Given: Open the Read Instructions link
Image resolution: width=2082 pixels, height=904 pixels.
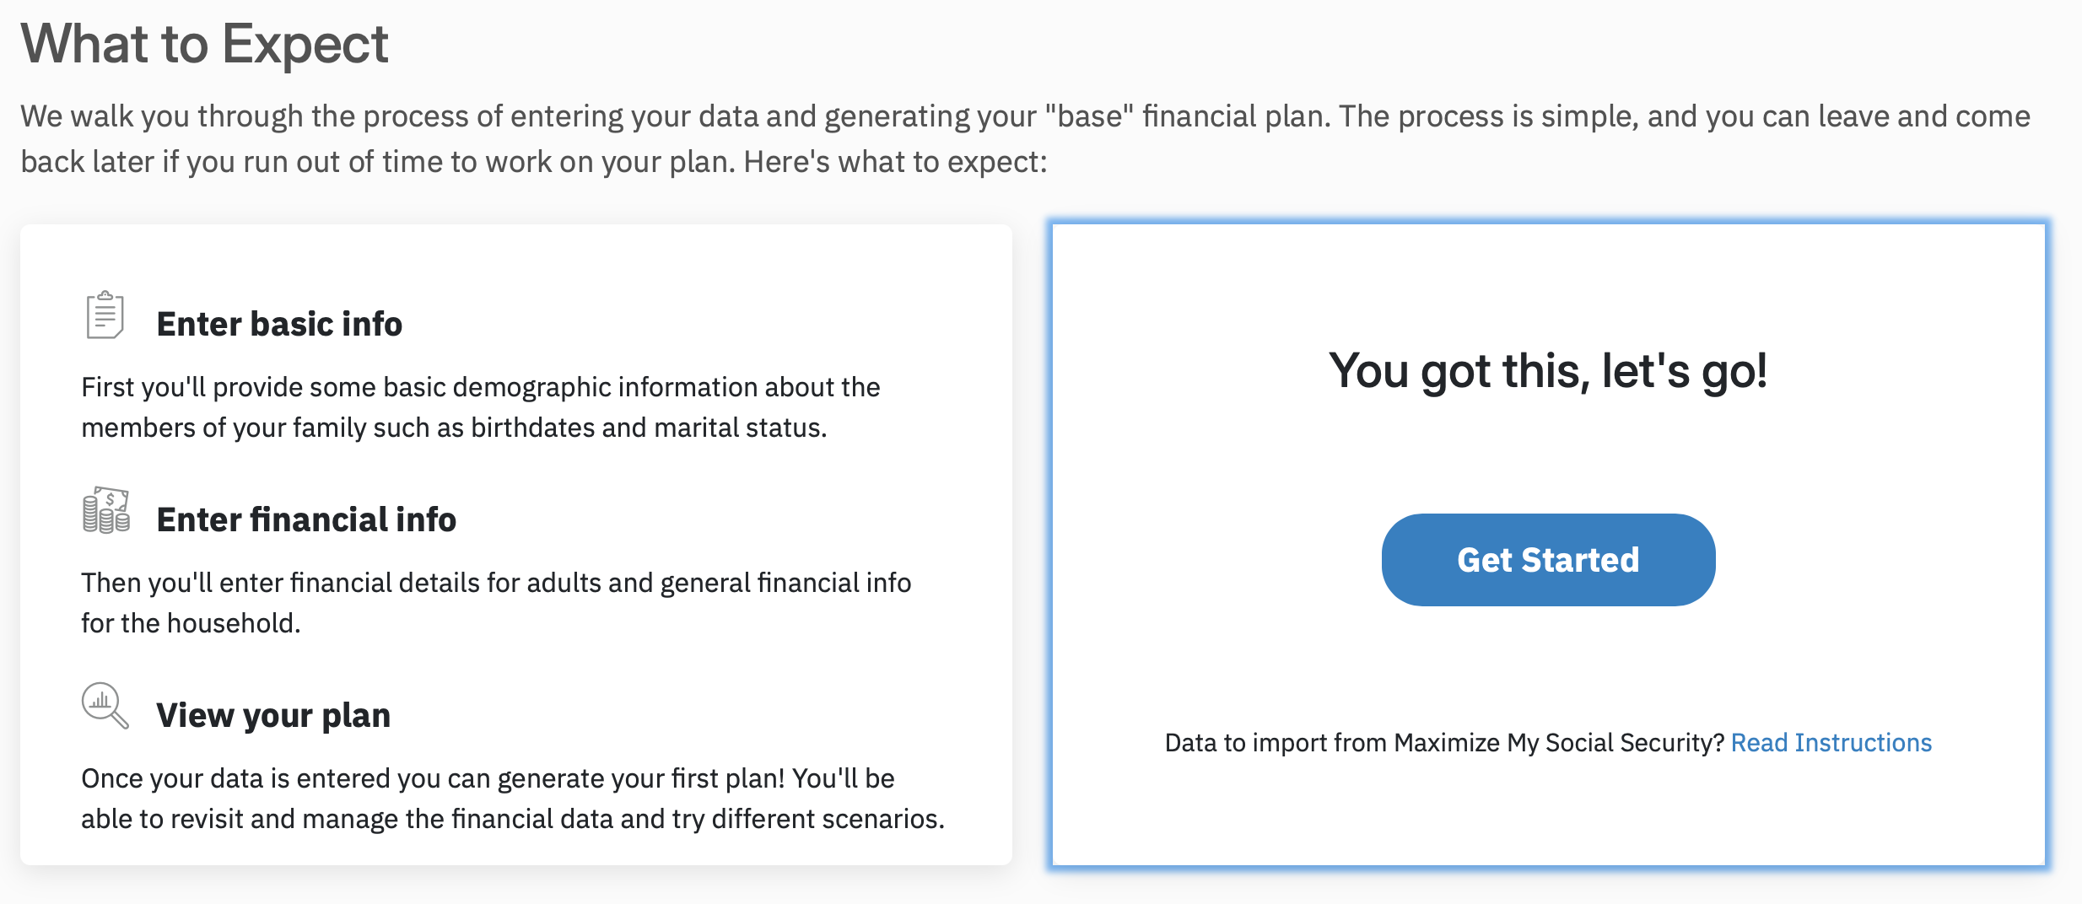Looking at the screenshot, I should (x=1831, y=742).
